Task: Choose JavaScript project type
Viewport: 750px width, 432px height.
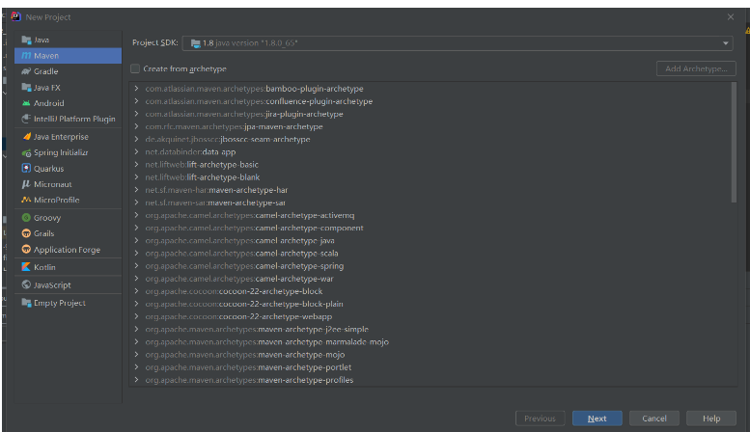Action: coord(68,284)
